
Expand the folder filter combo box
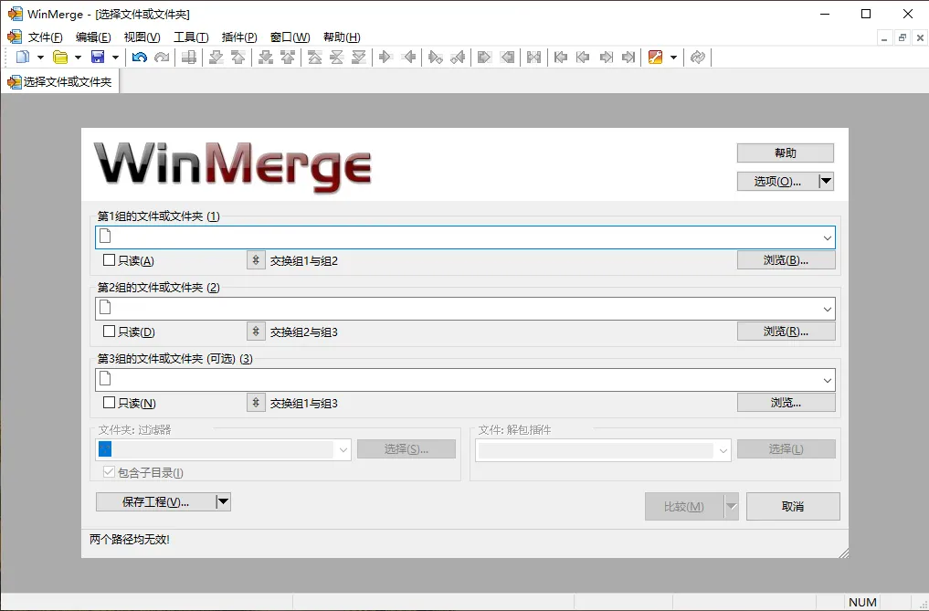(x=343, y=449)
